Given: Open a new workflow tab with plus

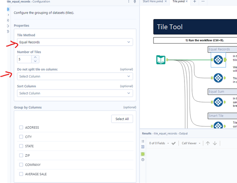Looking at the screenshot, I should pos(195,1).
